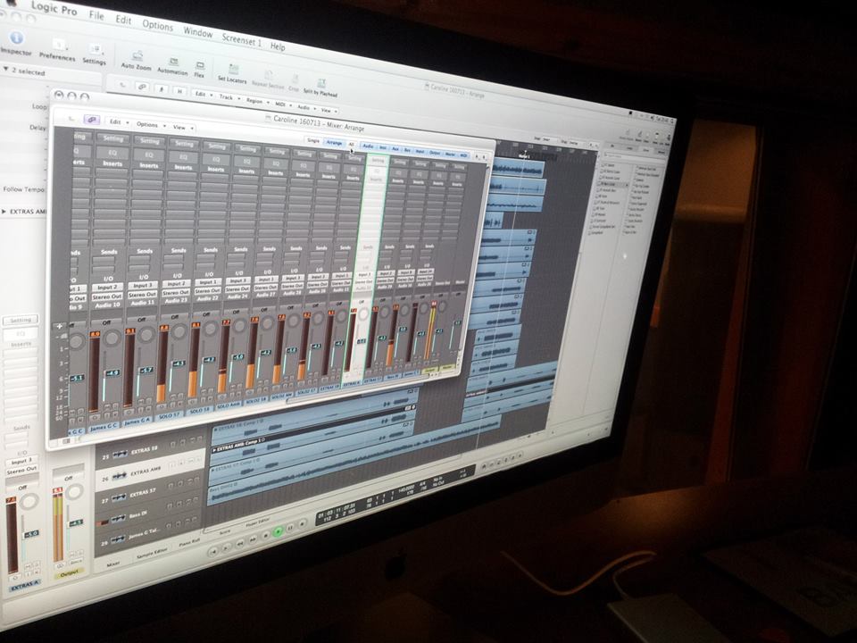Open the File menu in the menu bar
The height and width of the screenshot is (643, 857).
pyautogui.click(x=96, y=15)
